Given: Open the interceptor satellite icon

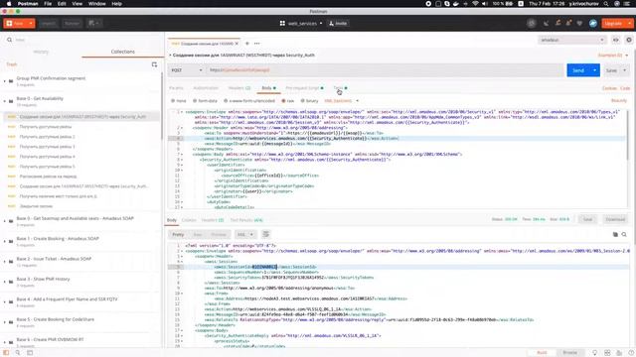Looking at the screenshot, I should [546, 24].
